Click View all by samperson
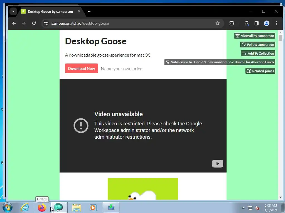Image resolution: width=285 pixels, height=213 pixels. coord(255,36)
